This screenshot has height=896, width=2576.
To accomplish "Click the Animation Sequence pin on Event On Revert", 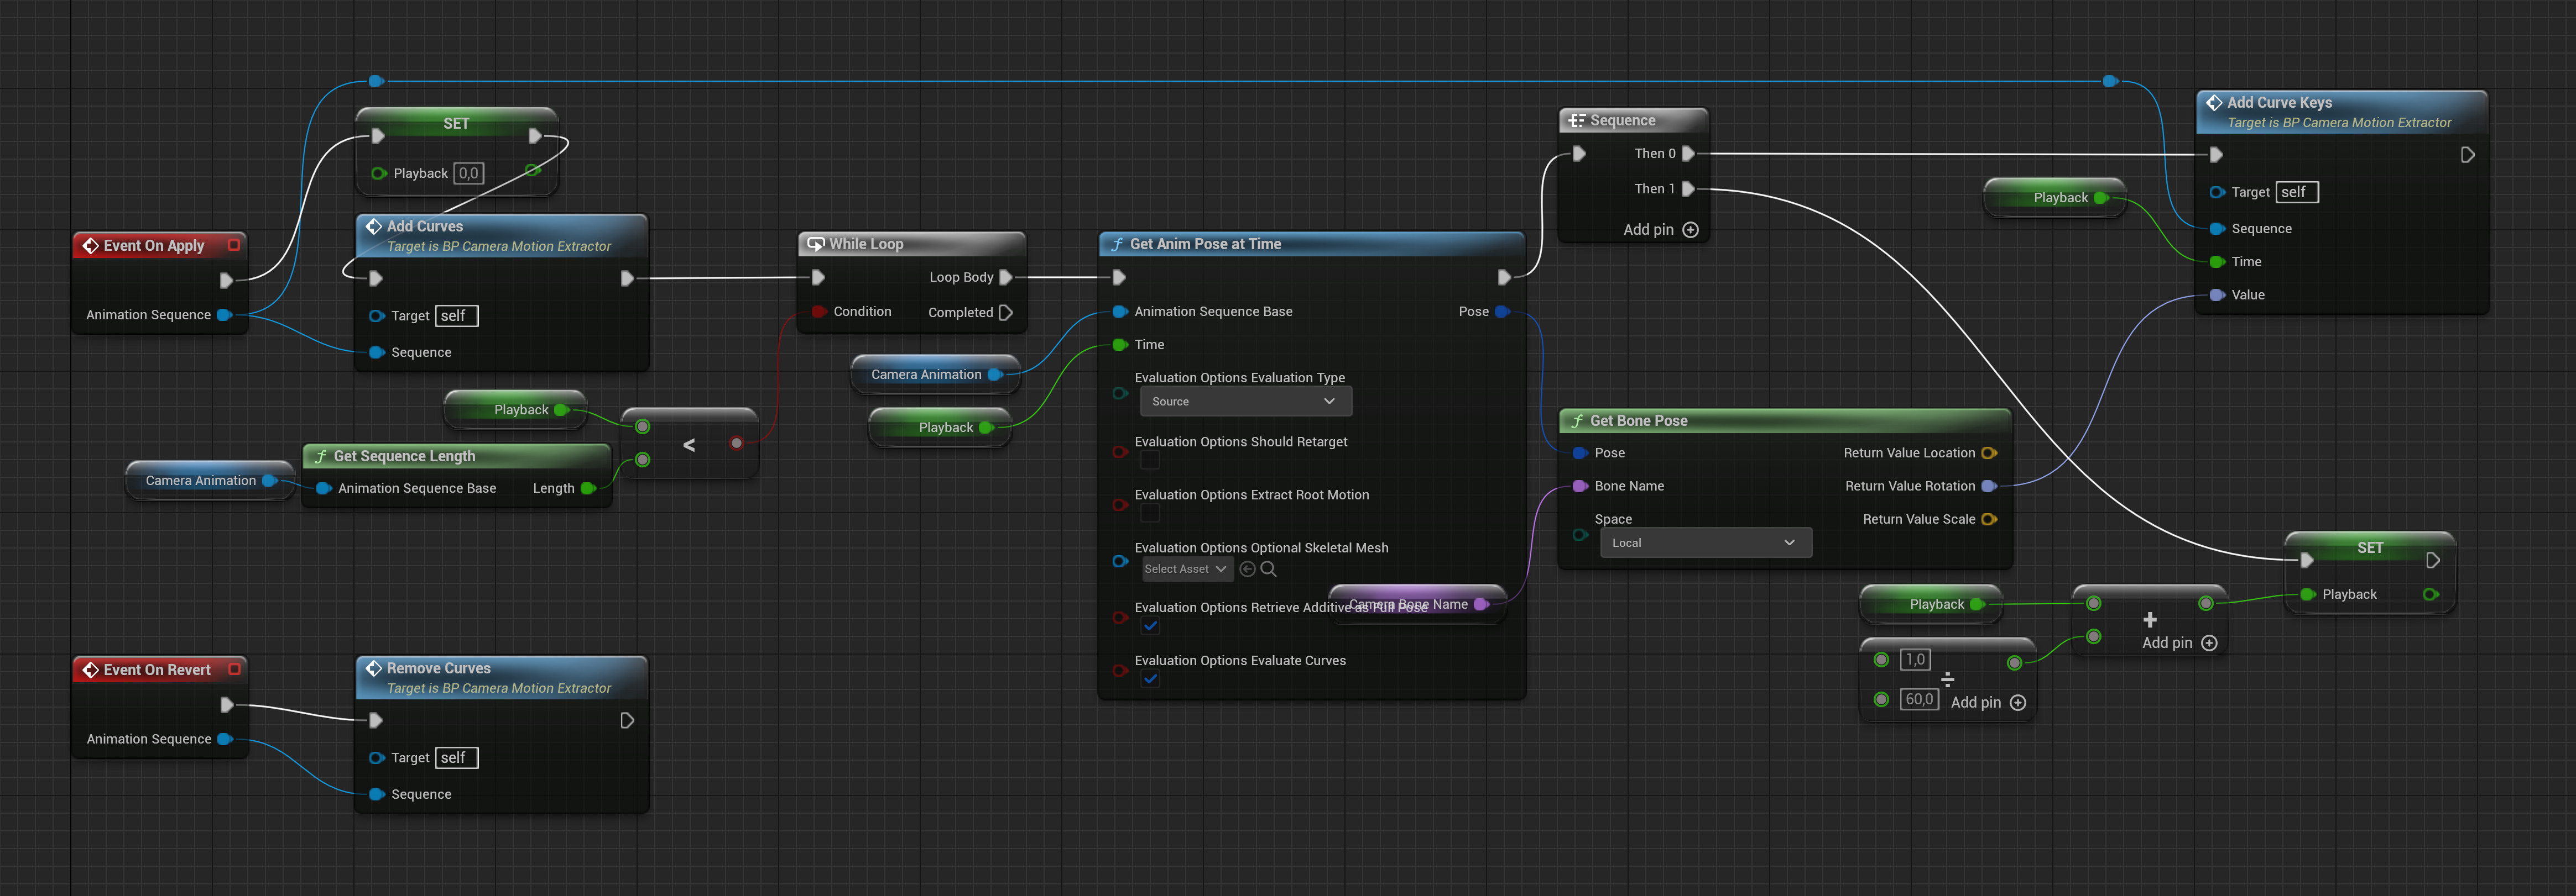I will click(x=224, y=739).
